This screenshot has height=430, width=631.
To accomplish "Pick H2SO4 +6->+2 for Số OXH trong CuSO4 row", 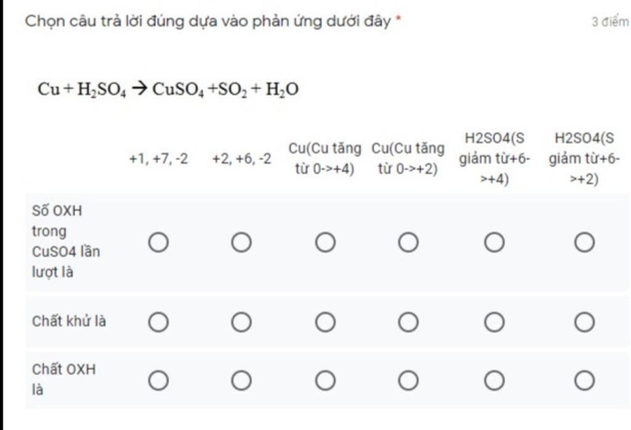I will click(584, 243).
